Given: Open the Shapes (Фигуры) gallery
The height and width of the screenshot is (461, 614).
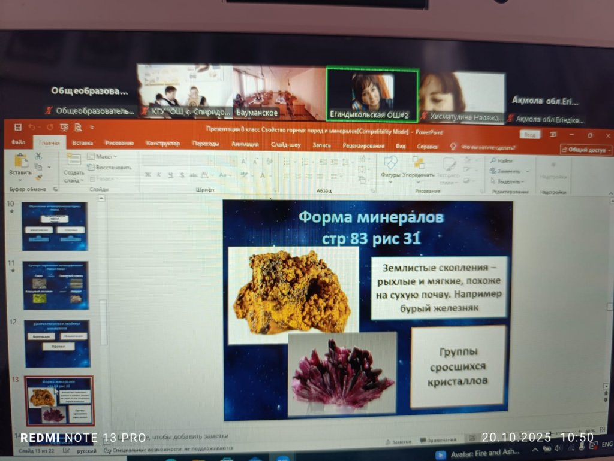Looking at the screenshot, I should point(390,163).
